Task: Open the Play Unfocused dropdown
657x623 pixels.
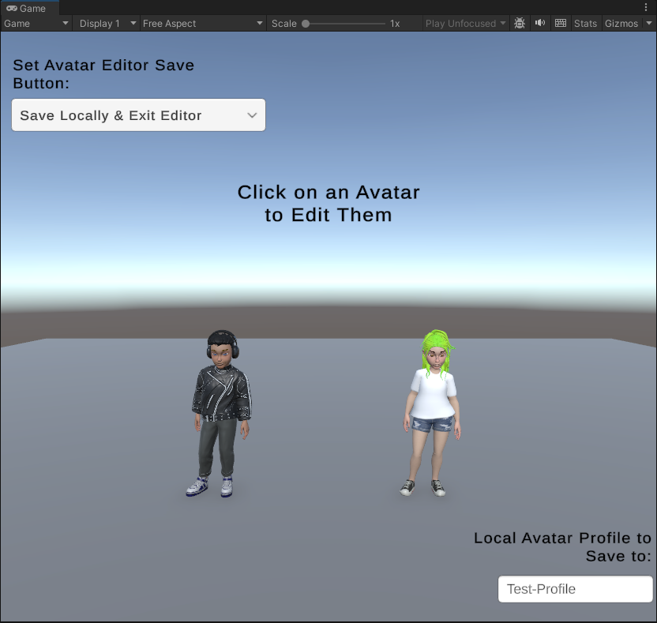Action: coord(465,24)
